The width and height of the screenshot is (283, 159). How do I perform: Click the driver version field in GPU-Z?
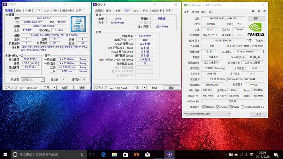pos(232,79)
